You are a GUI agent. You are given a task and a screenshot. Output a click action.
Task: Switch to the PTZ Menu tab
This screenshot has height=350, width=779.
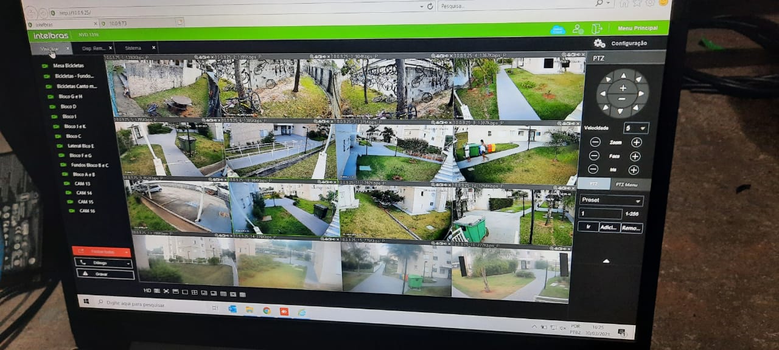click(x=626, y=184)
